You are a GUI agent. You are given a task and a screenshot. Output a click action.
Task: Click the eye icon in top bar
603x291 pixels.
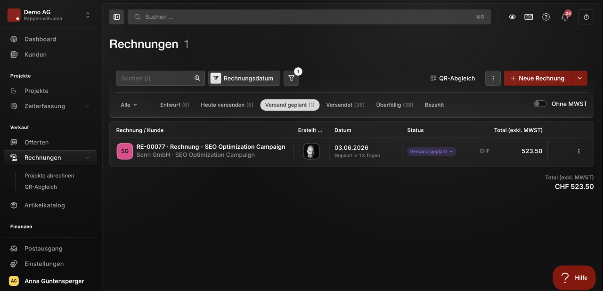(x=512, y=17)
